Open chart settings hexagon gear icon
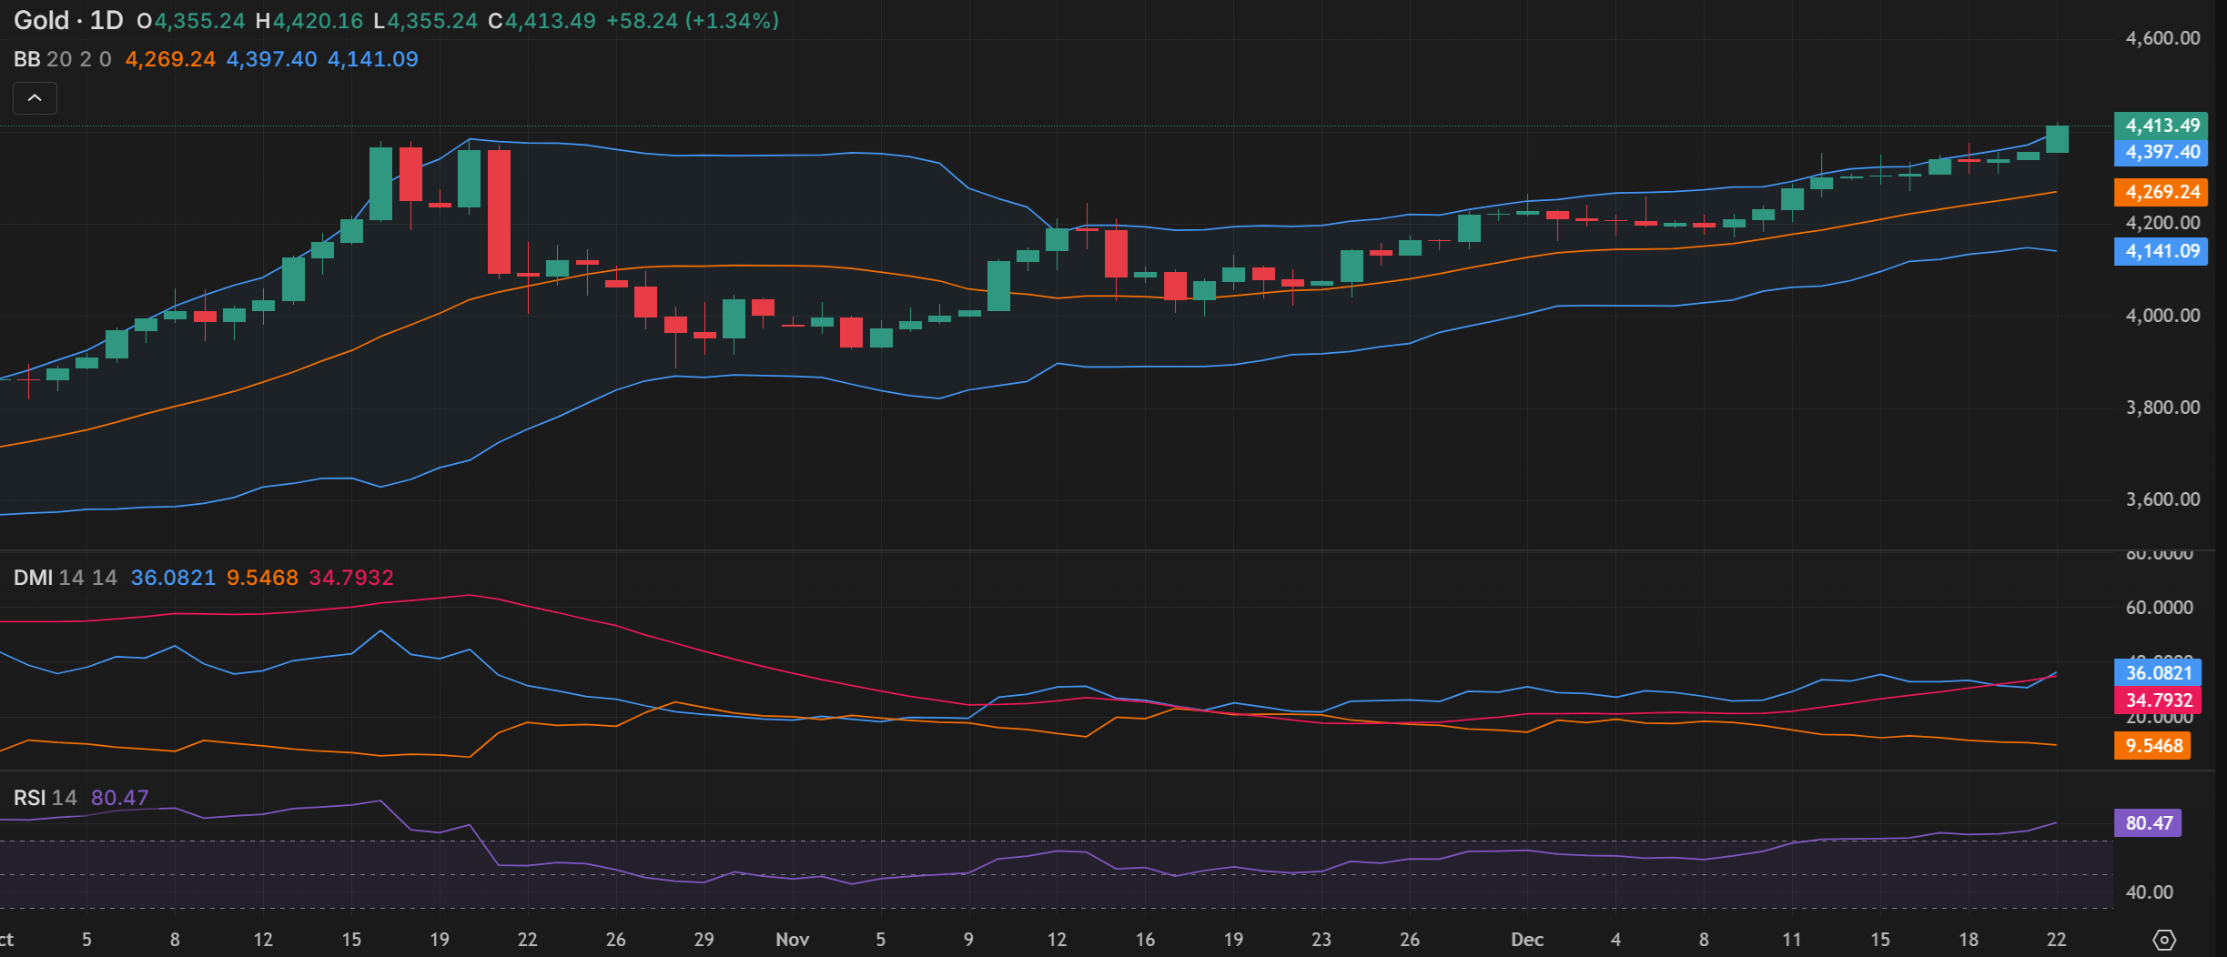This screenshot has height=957, width=2227. pyautogui.click(x=2164, y=940)
